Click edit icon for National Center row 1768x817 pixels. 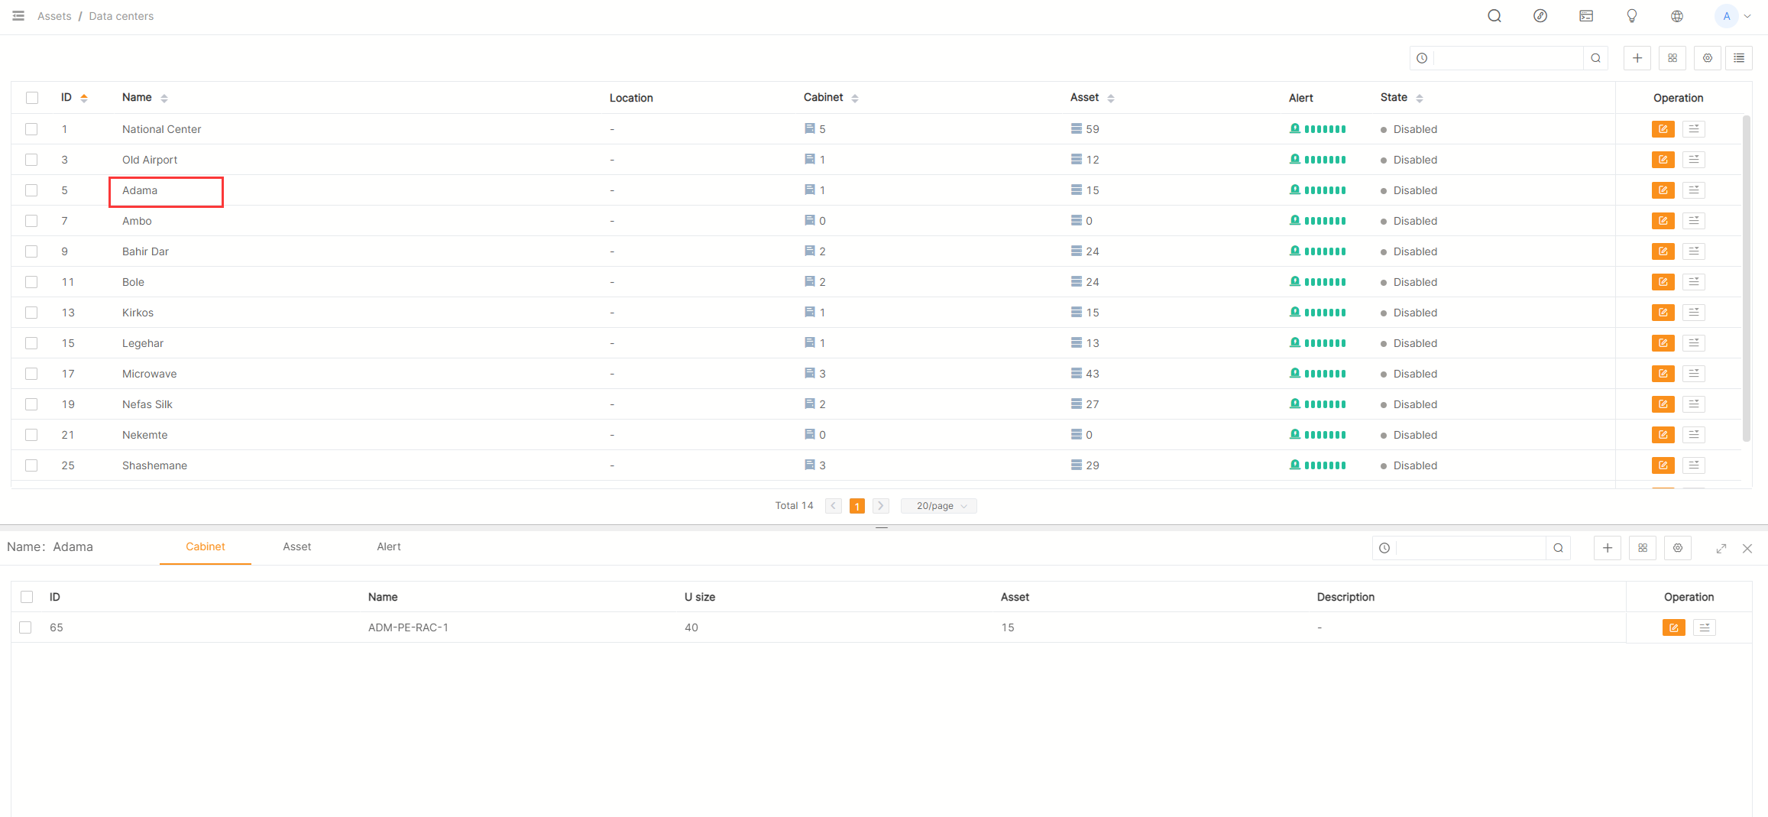click(1663, 129)
